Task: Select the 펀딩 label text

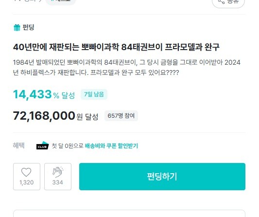Action: point(28,27)
